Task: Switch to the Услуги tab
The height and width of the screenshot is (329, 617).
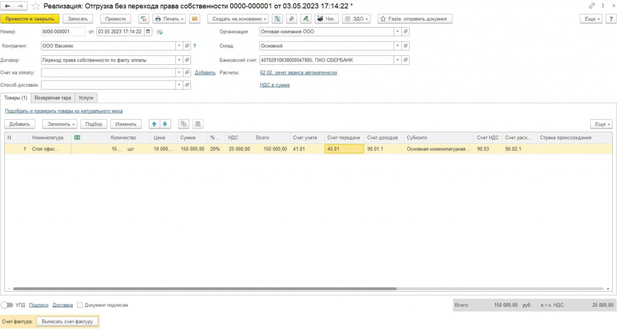Action: point(86,98)
